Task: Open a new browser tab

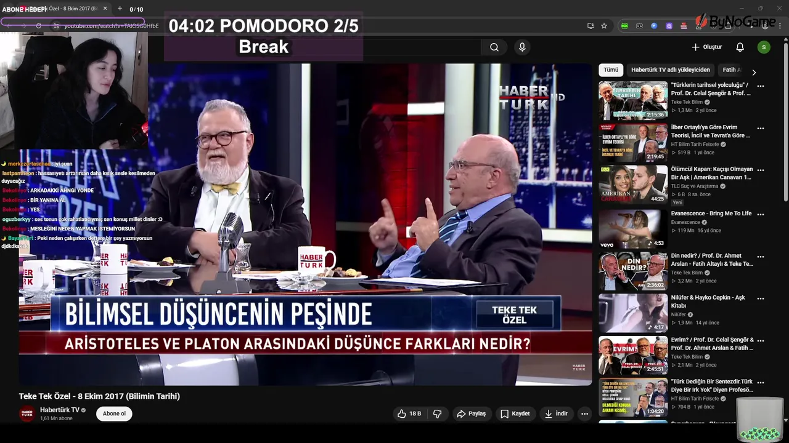Action: point(120,9)
